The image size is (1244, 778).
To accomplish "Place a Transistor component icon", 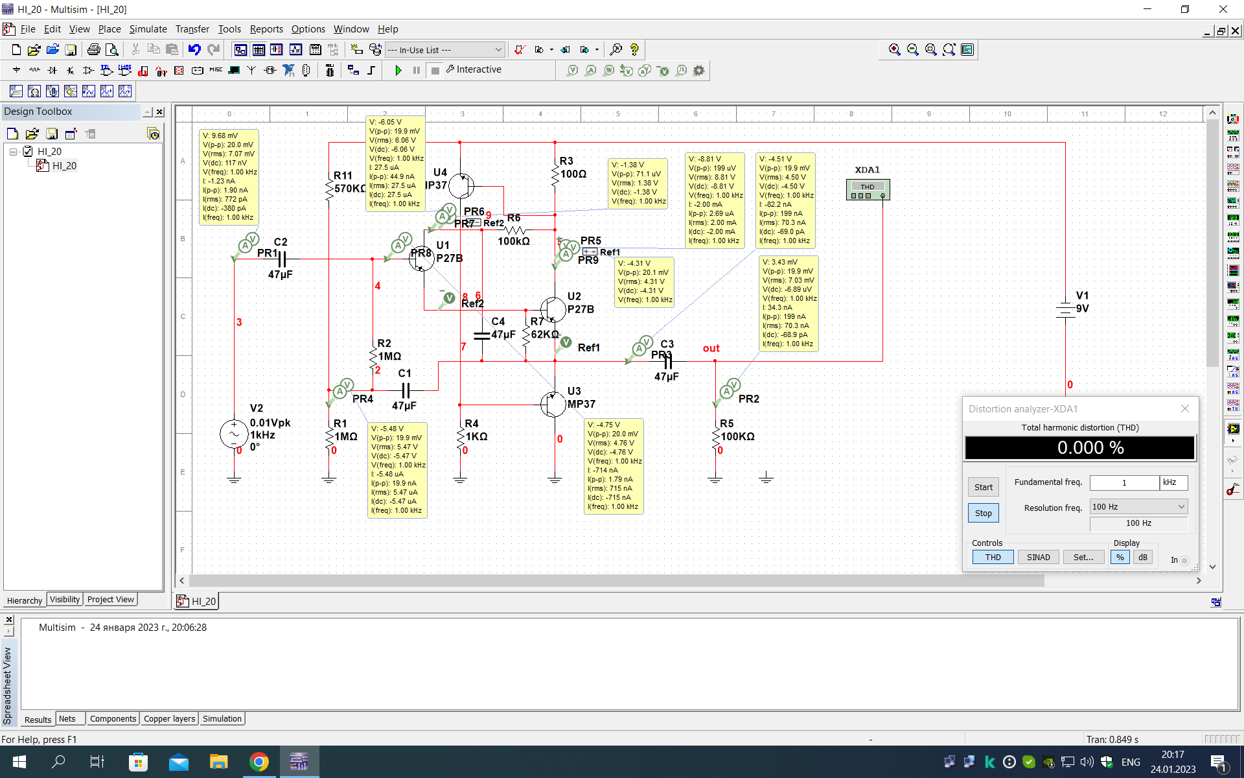I will pos(71,70).
